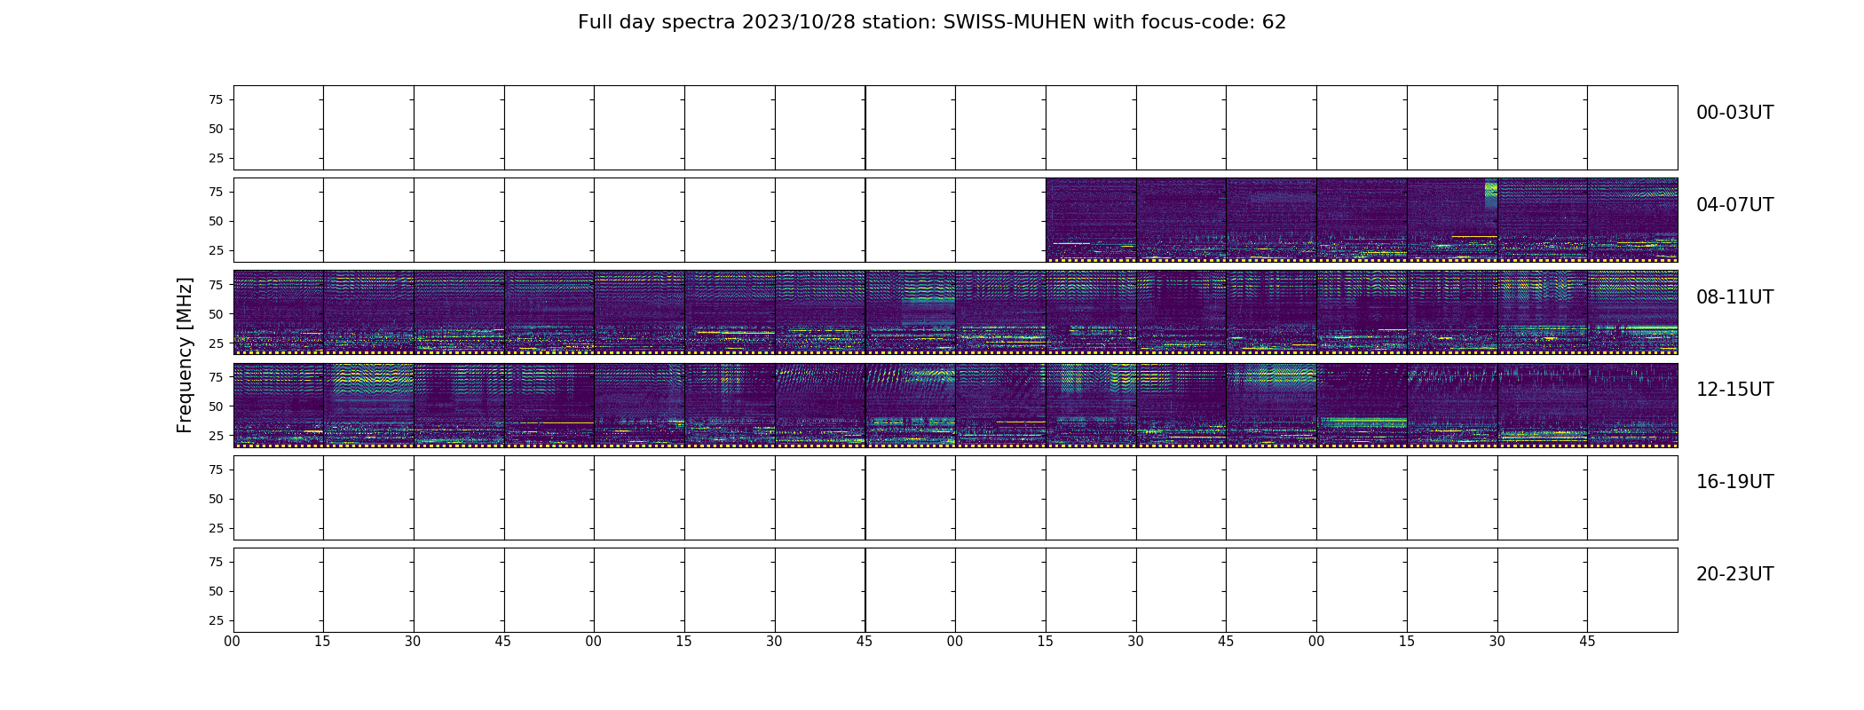Click the '25' tick of 20-23UT row

coord(216,620)
